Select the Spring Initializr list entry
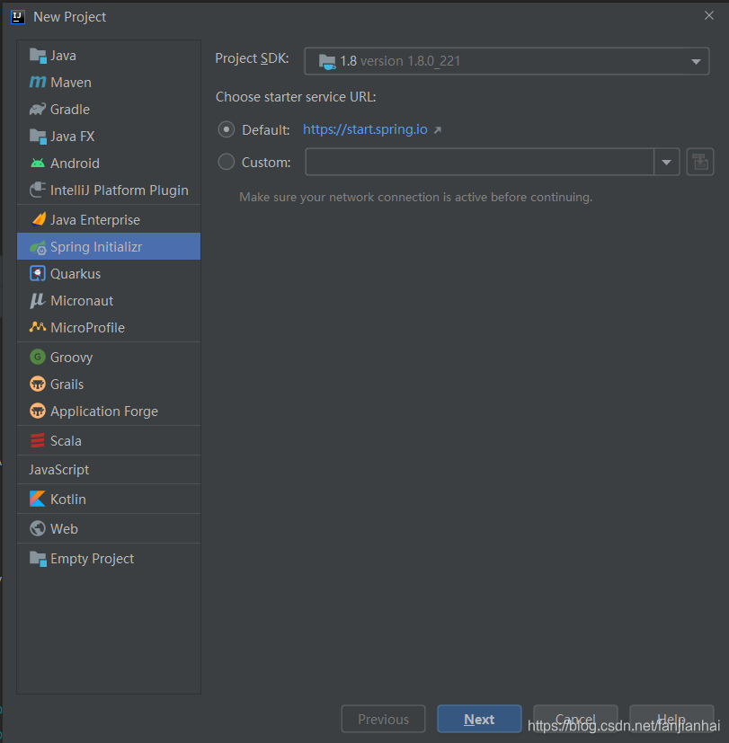 point(109,246)
